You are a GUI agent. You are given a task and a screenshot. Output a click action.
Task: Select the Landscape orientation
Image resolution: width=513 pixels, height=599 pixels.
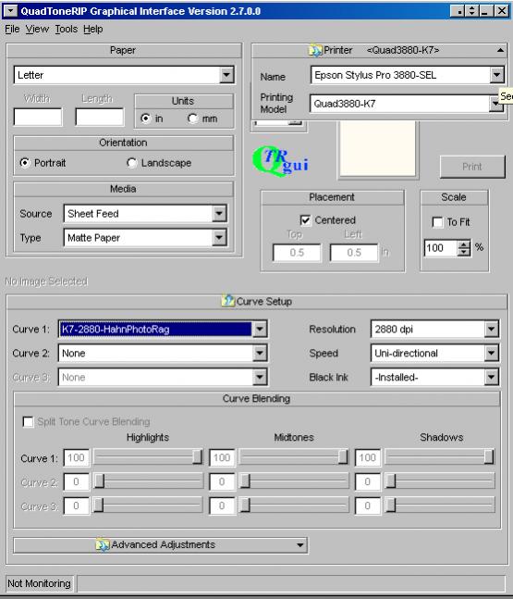[131, 163]
